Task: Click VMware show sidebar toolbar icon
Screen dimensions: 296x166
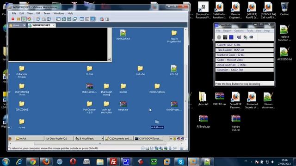Action: [58, 19]
